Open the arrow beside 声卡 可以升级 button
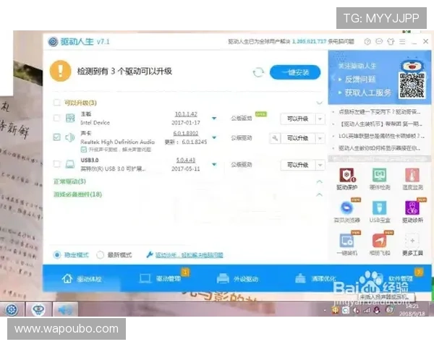Viewport: 434px width, 347px height. [x=320, y=138]
